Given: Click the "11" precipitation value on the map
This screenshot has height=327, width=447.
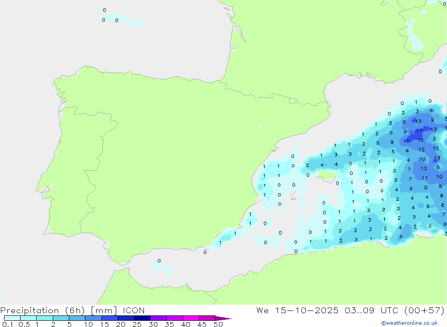Looking at the screenshot, I should coord(425,178).
